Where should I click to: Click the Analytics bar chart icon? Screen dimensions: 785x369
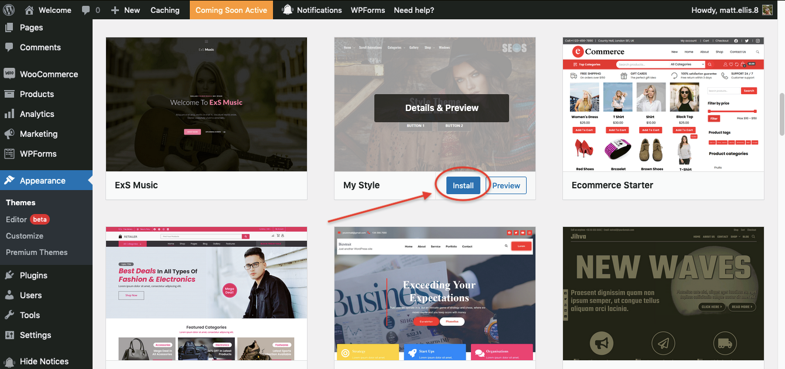click(x=9, y=114)
